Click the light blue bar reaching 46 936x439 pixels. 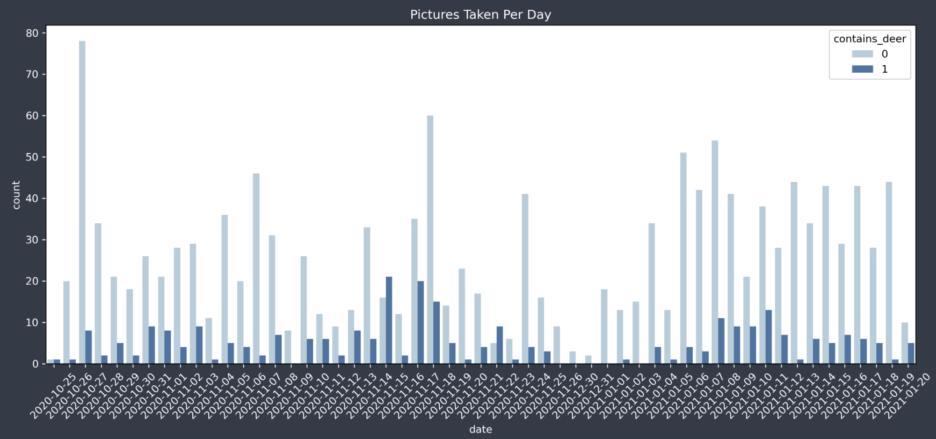coord(256,268)
